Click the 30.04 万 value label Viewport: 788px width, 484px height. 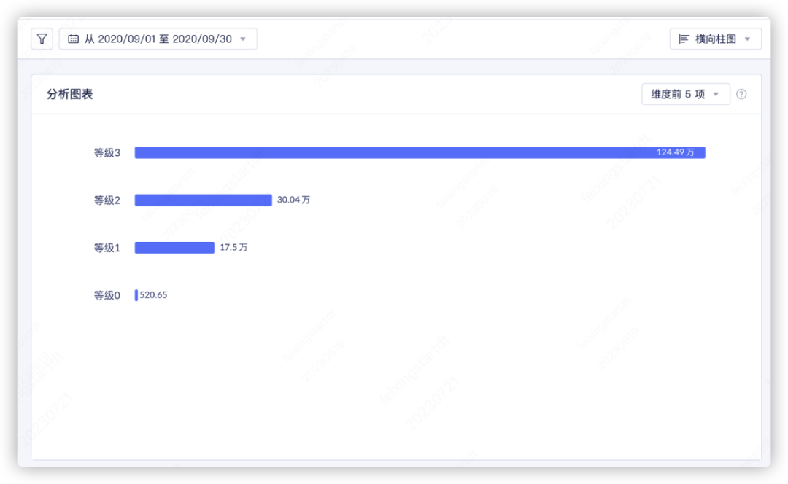[293, 200]
